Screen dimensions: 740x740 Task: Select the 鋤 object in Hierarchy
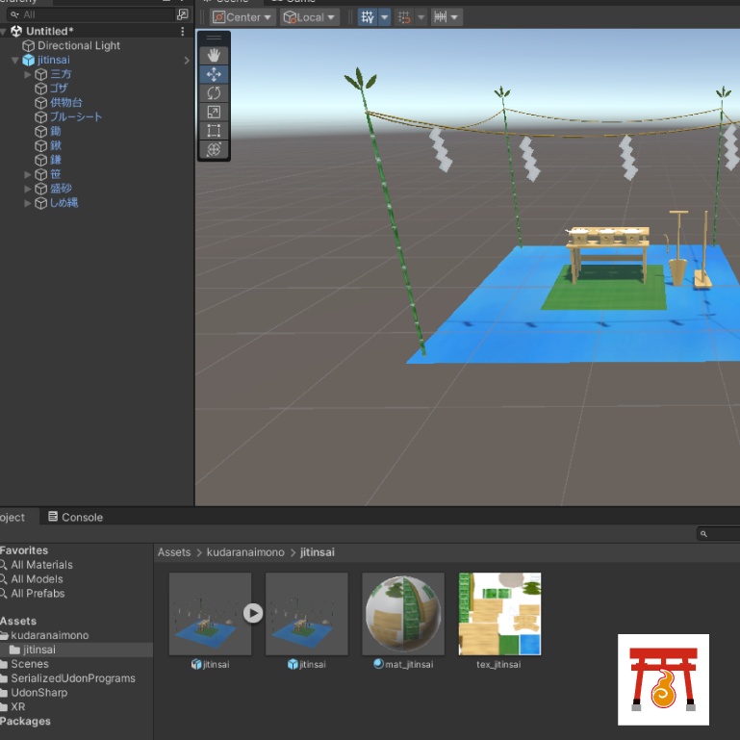click(55, 131)
